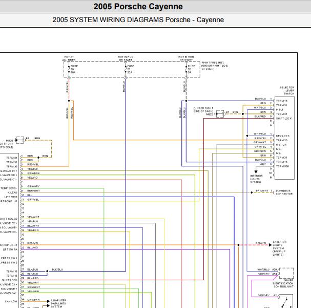Click the "RIGHT FUSE BOX" description text
311x308 pixels.
click(x=214, y=66)
